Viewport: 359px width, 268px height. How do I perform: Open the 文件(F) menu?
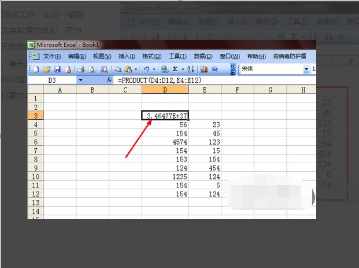click(x=51, y=56)
